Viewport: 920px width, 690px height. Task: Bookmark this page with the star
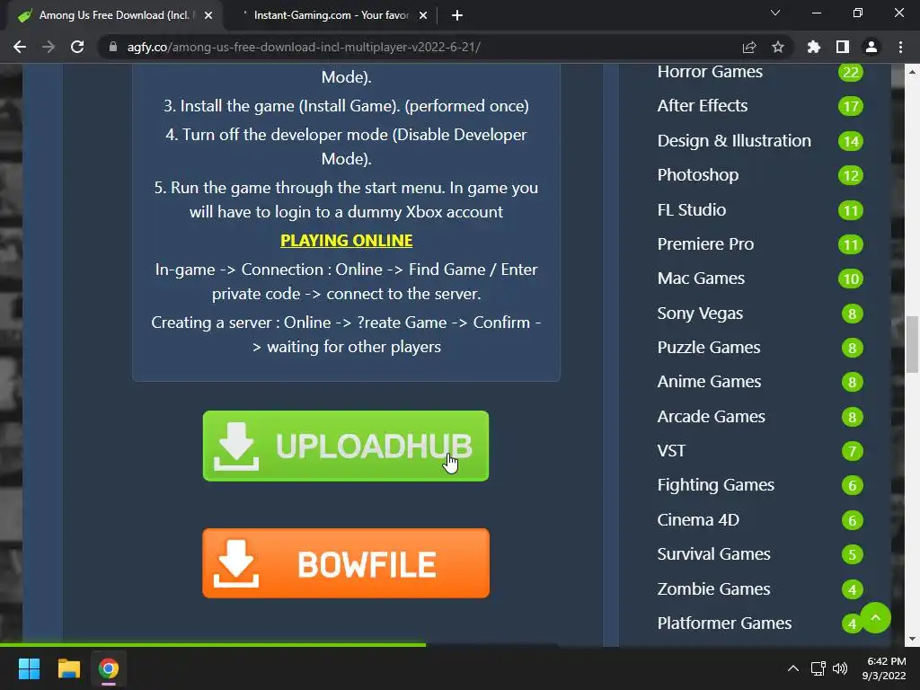(777, 47)
